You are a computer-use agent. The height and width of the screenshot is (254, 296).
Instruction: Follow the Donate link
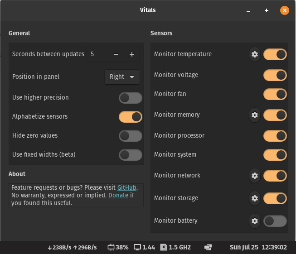click(118, 196)
